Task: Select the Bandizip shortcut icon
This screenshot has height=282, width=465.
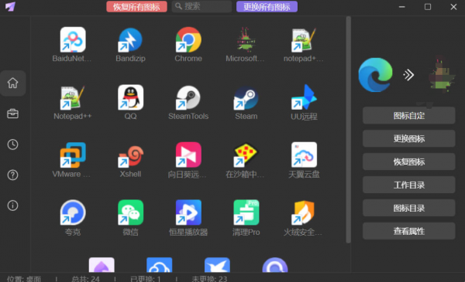Action: (x=130, y=39)
